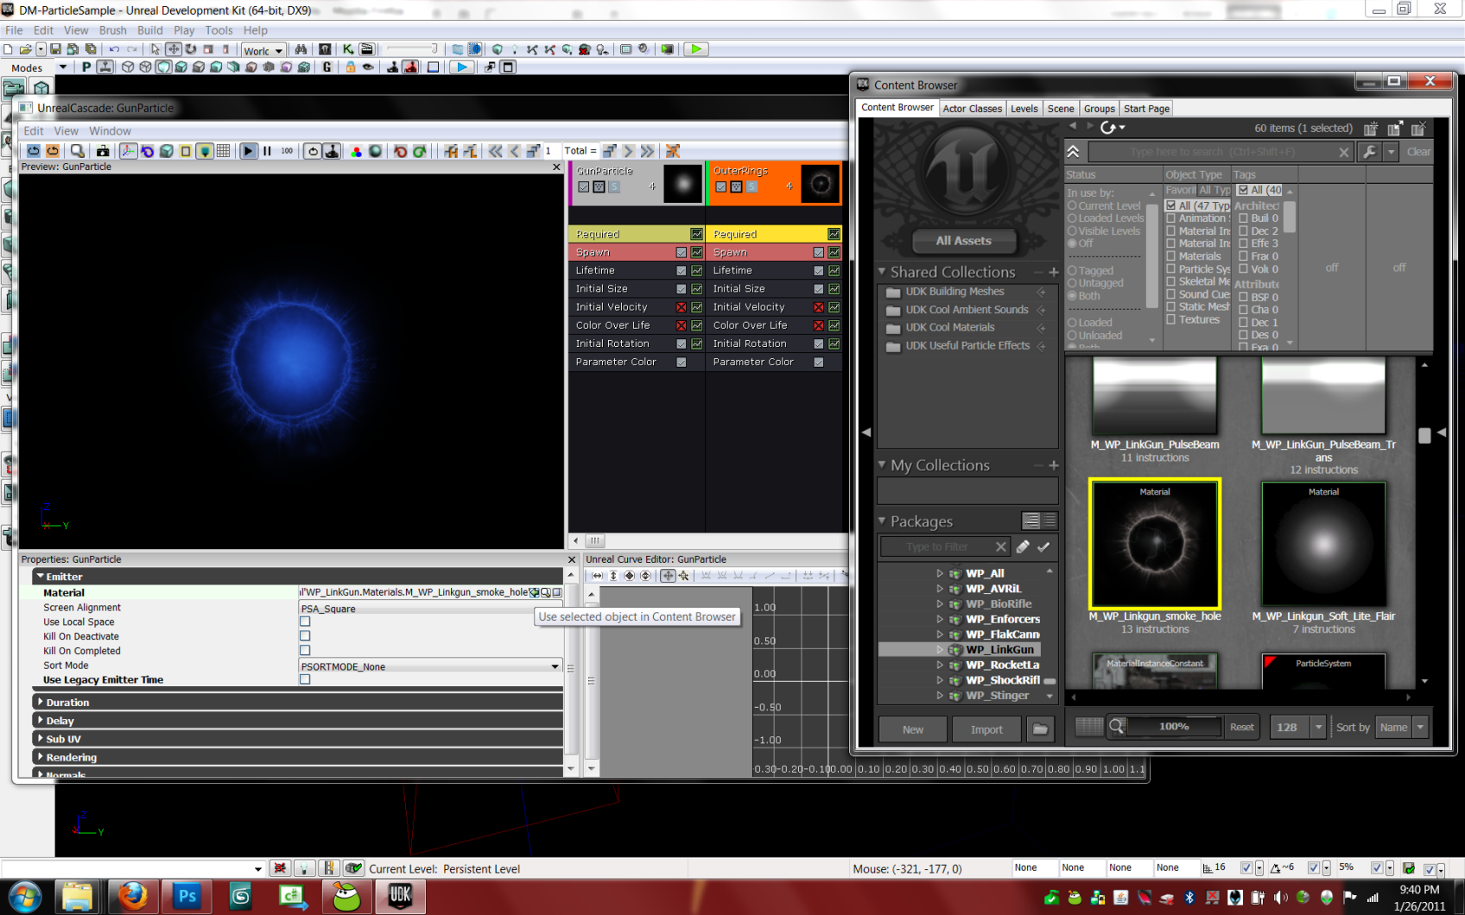This screenshot has width=1465, height=915.
Task: Click the red Undo icon in Cascade toolbar
Action: [x=401, y=150]
